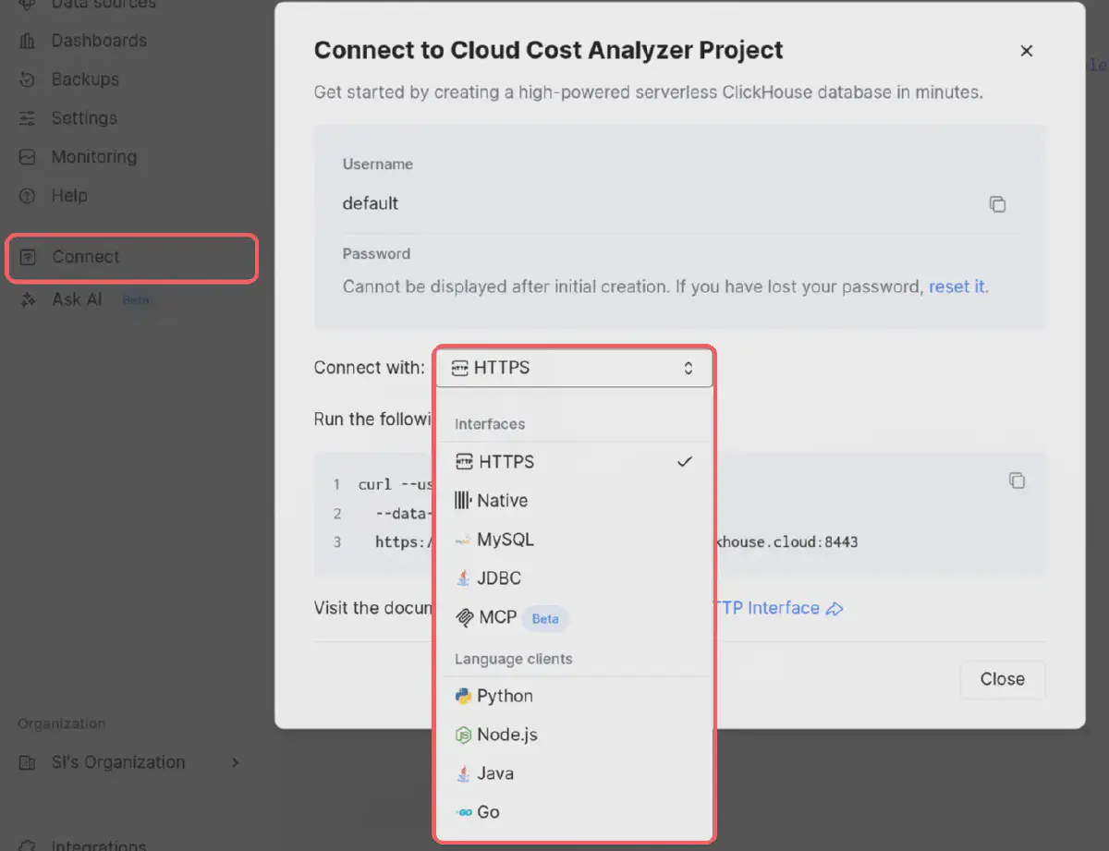
Task: Click the Language clients section header
Action: pos(514,659)
